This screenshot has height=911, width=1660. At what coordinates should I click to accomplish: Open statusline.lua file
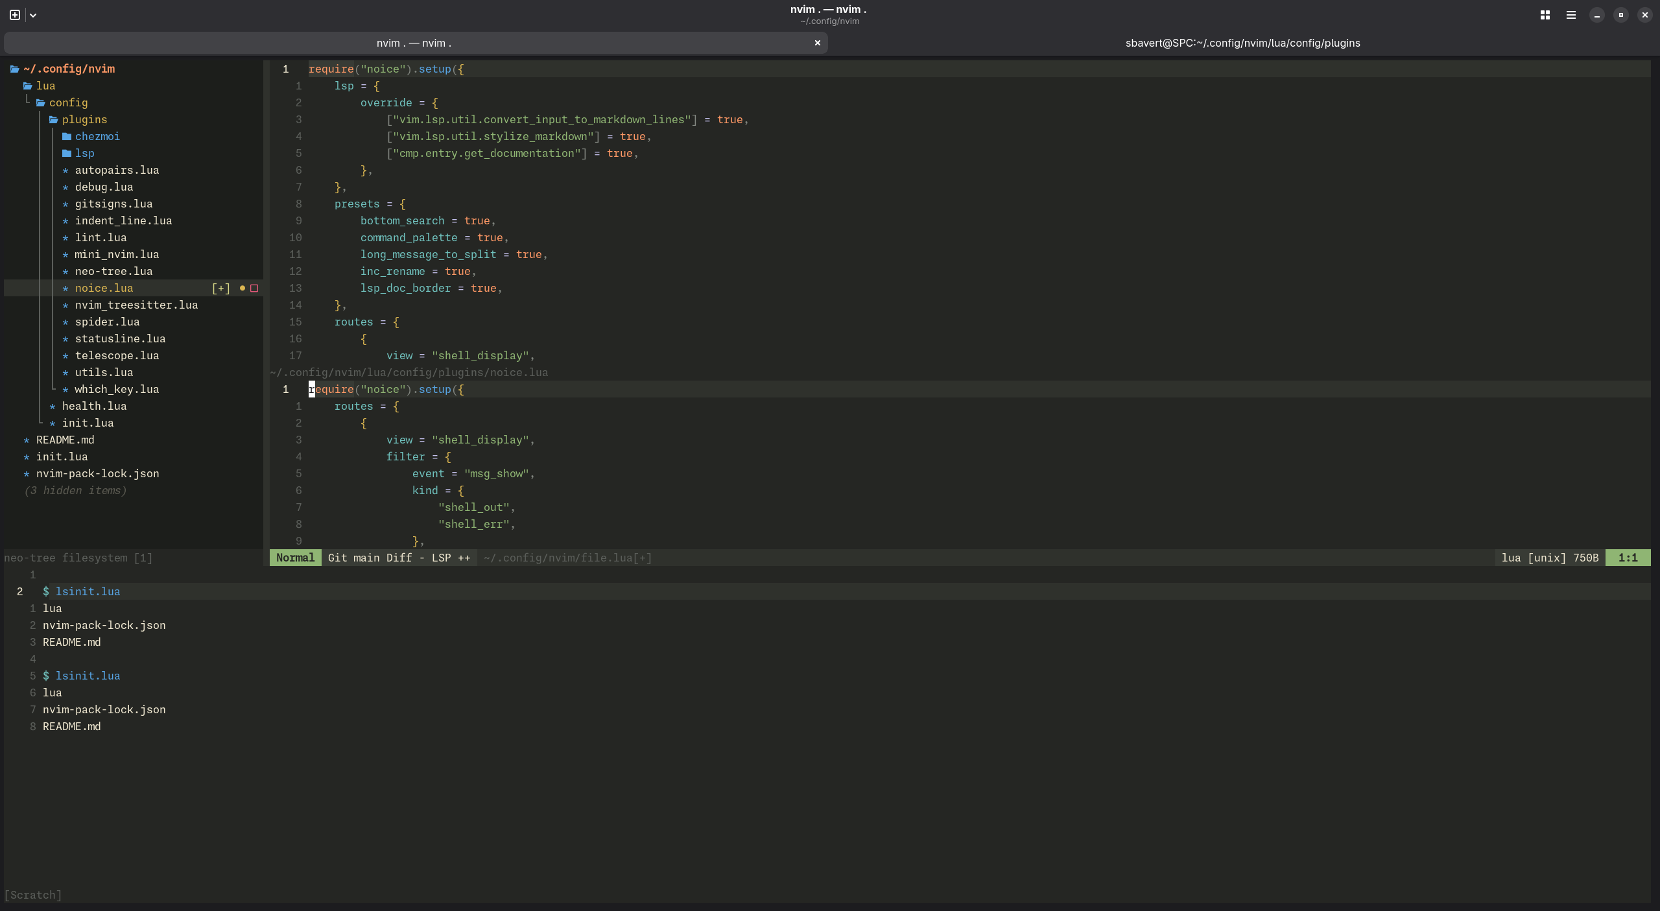[x=120, y=338]
